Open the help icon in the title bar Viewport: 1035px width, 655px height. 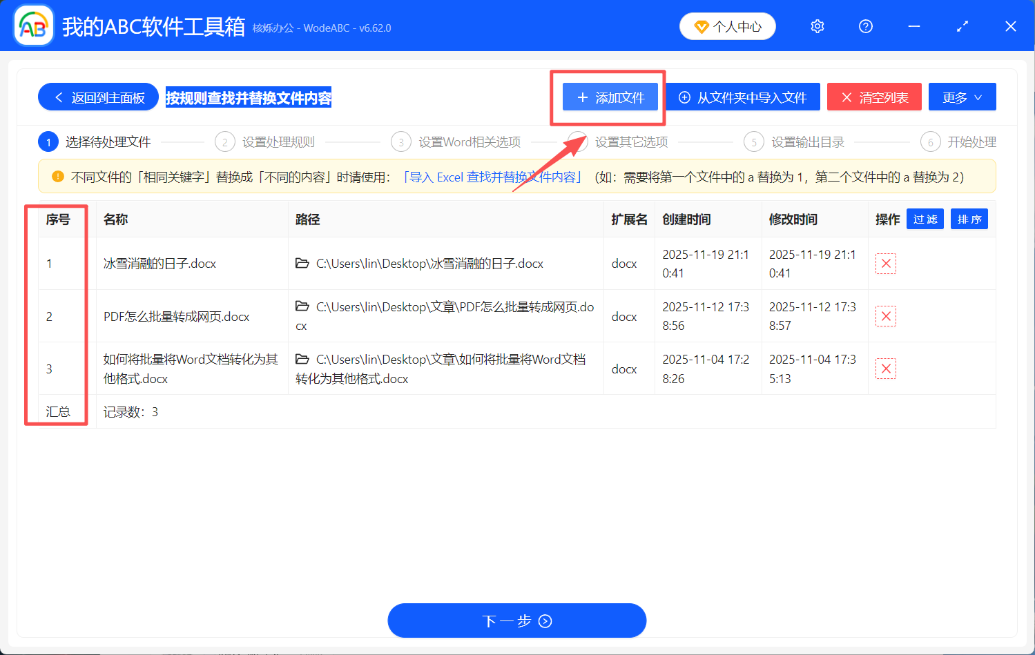point(865,26)
